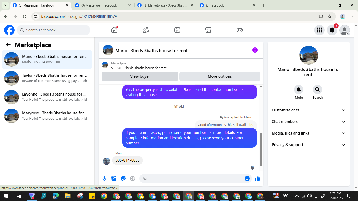Click chat scroll down arrow
Image resolution: width=358 pixels, height=201 pixels.
[x=261, y=168]
